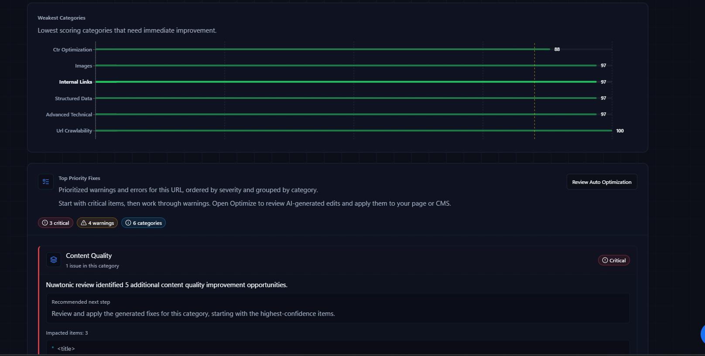Click the "Nuwtonic review identified 5 additional" issue text
Image resolution: width=705 pixels, height=356 pixels.
tap(167, 285)
